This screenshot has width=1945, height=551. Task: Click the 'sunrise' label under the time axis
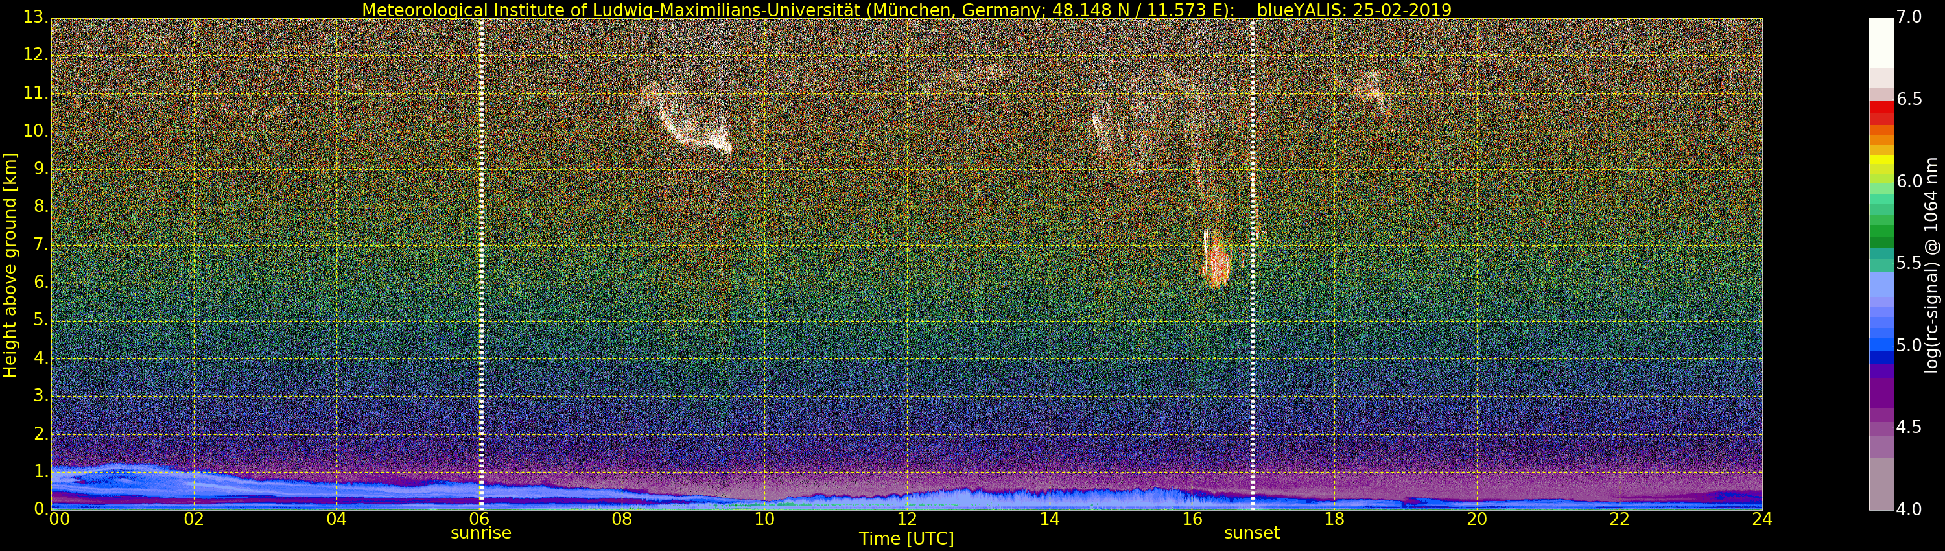click(x=481, y=533)
